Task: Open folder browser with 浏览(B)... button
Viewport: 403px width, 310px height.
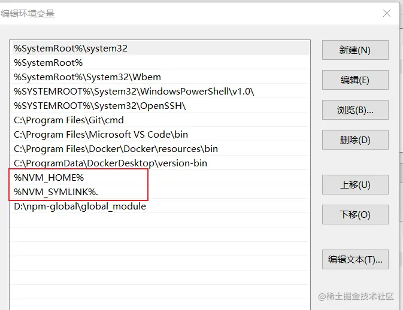Action: [x=355, y=110]
